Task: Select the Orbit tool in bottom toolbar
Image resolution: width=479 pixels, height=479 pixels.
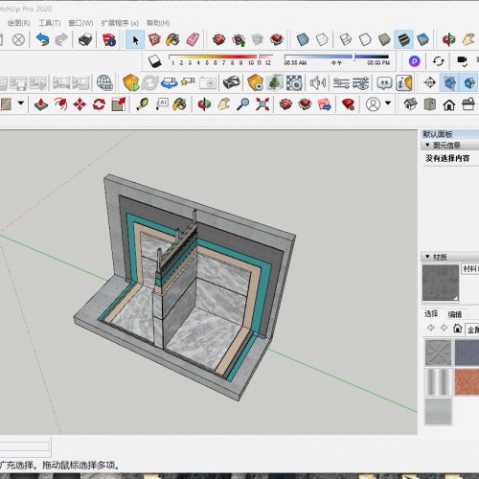Action: [x=204, y=104]
